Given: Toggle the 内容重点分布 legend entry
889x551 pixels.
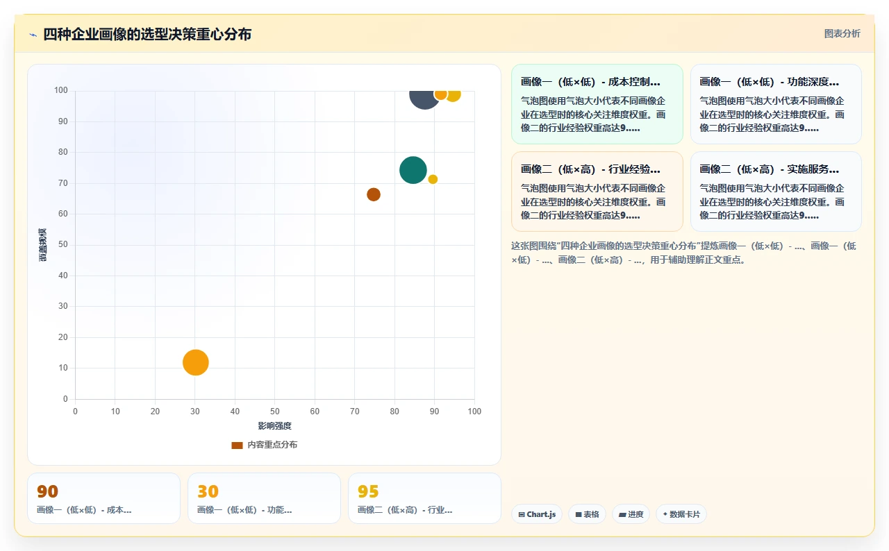Looking at the screenshot, I should coord(265,445).
